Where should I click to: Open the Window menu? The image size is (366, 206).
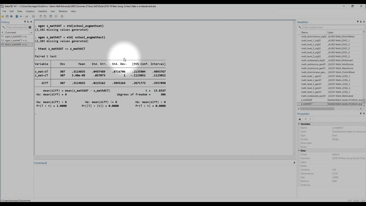tap(63, 11)
